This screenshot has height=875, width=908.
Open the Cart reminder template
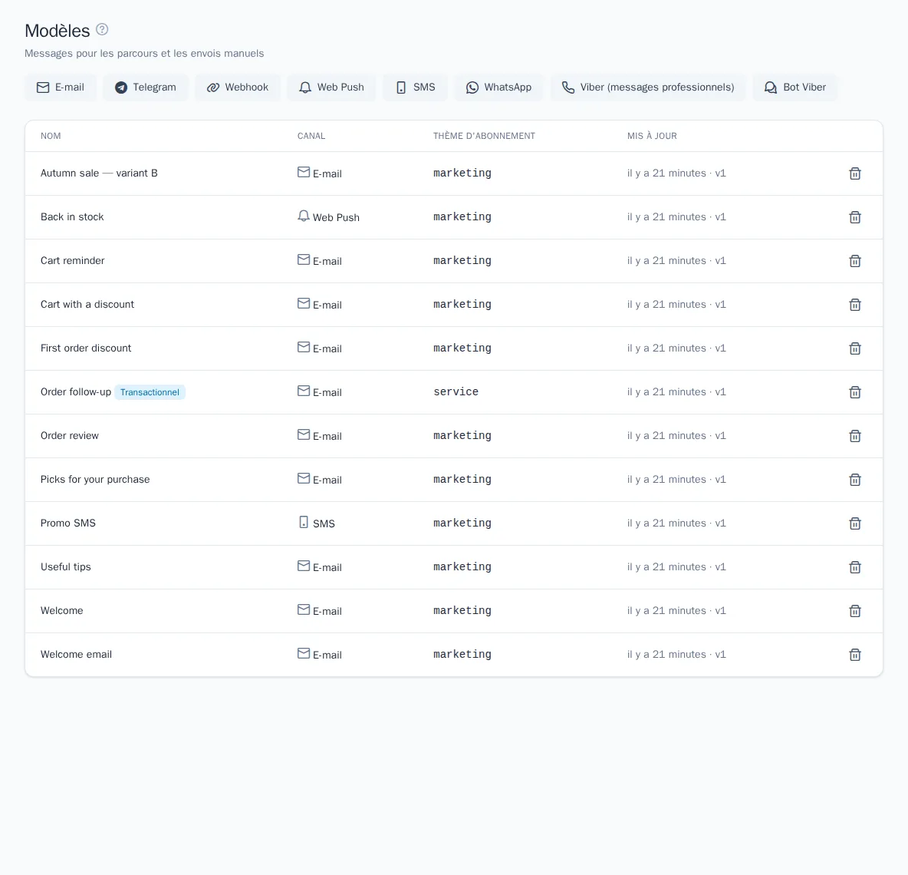pyautogui.click(x=72, y=261)
